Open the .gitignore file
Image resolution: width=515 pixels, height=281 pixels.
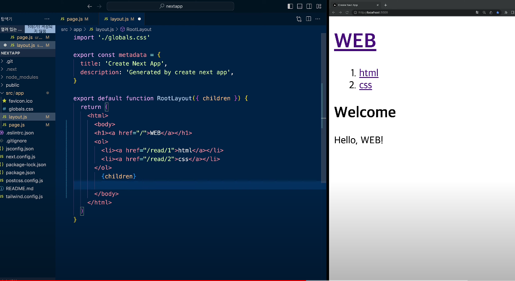coord(28,141)
